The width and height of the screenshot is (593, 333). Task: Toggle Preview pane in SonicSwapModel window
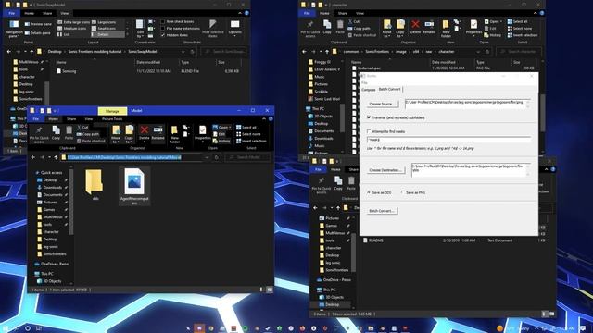pyautogui.click(x=38, y=24)
